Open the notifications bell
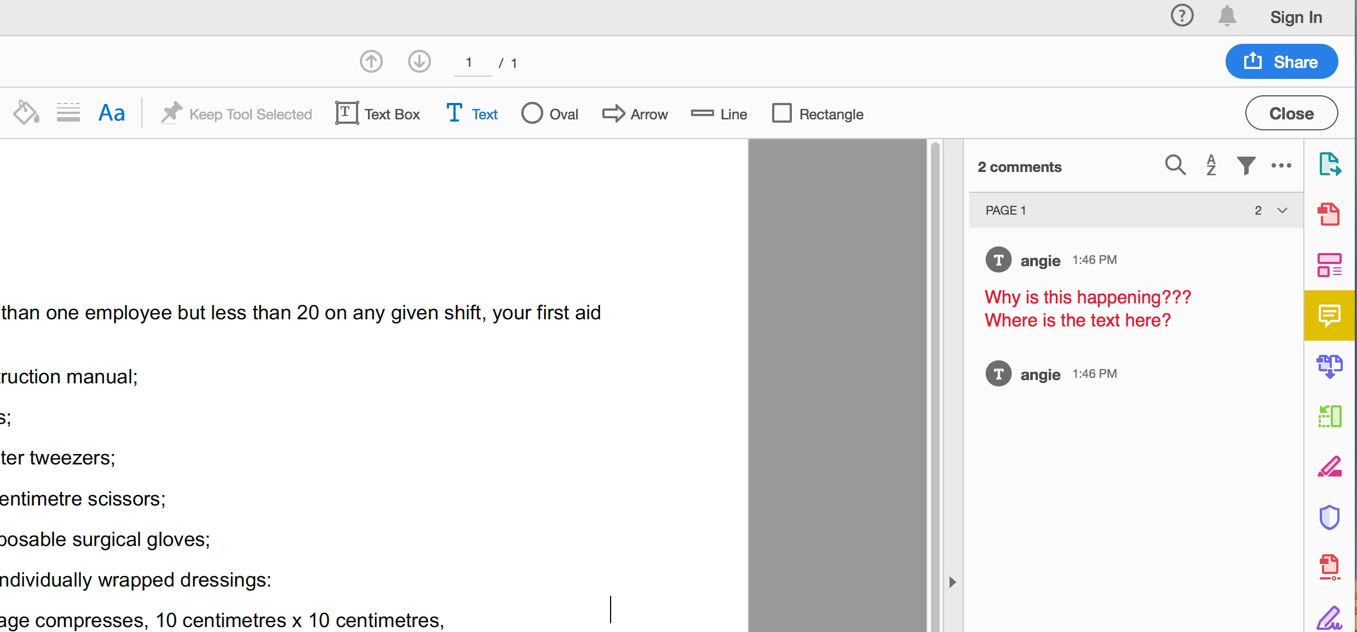 coord(1227,16)
